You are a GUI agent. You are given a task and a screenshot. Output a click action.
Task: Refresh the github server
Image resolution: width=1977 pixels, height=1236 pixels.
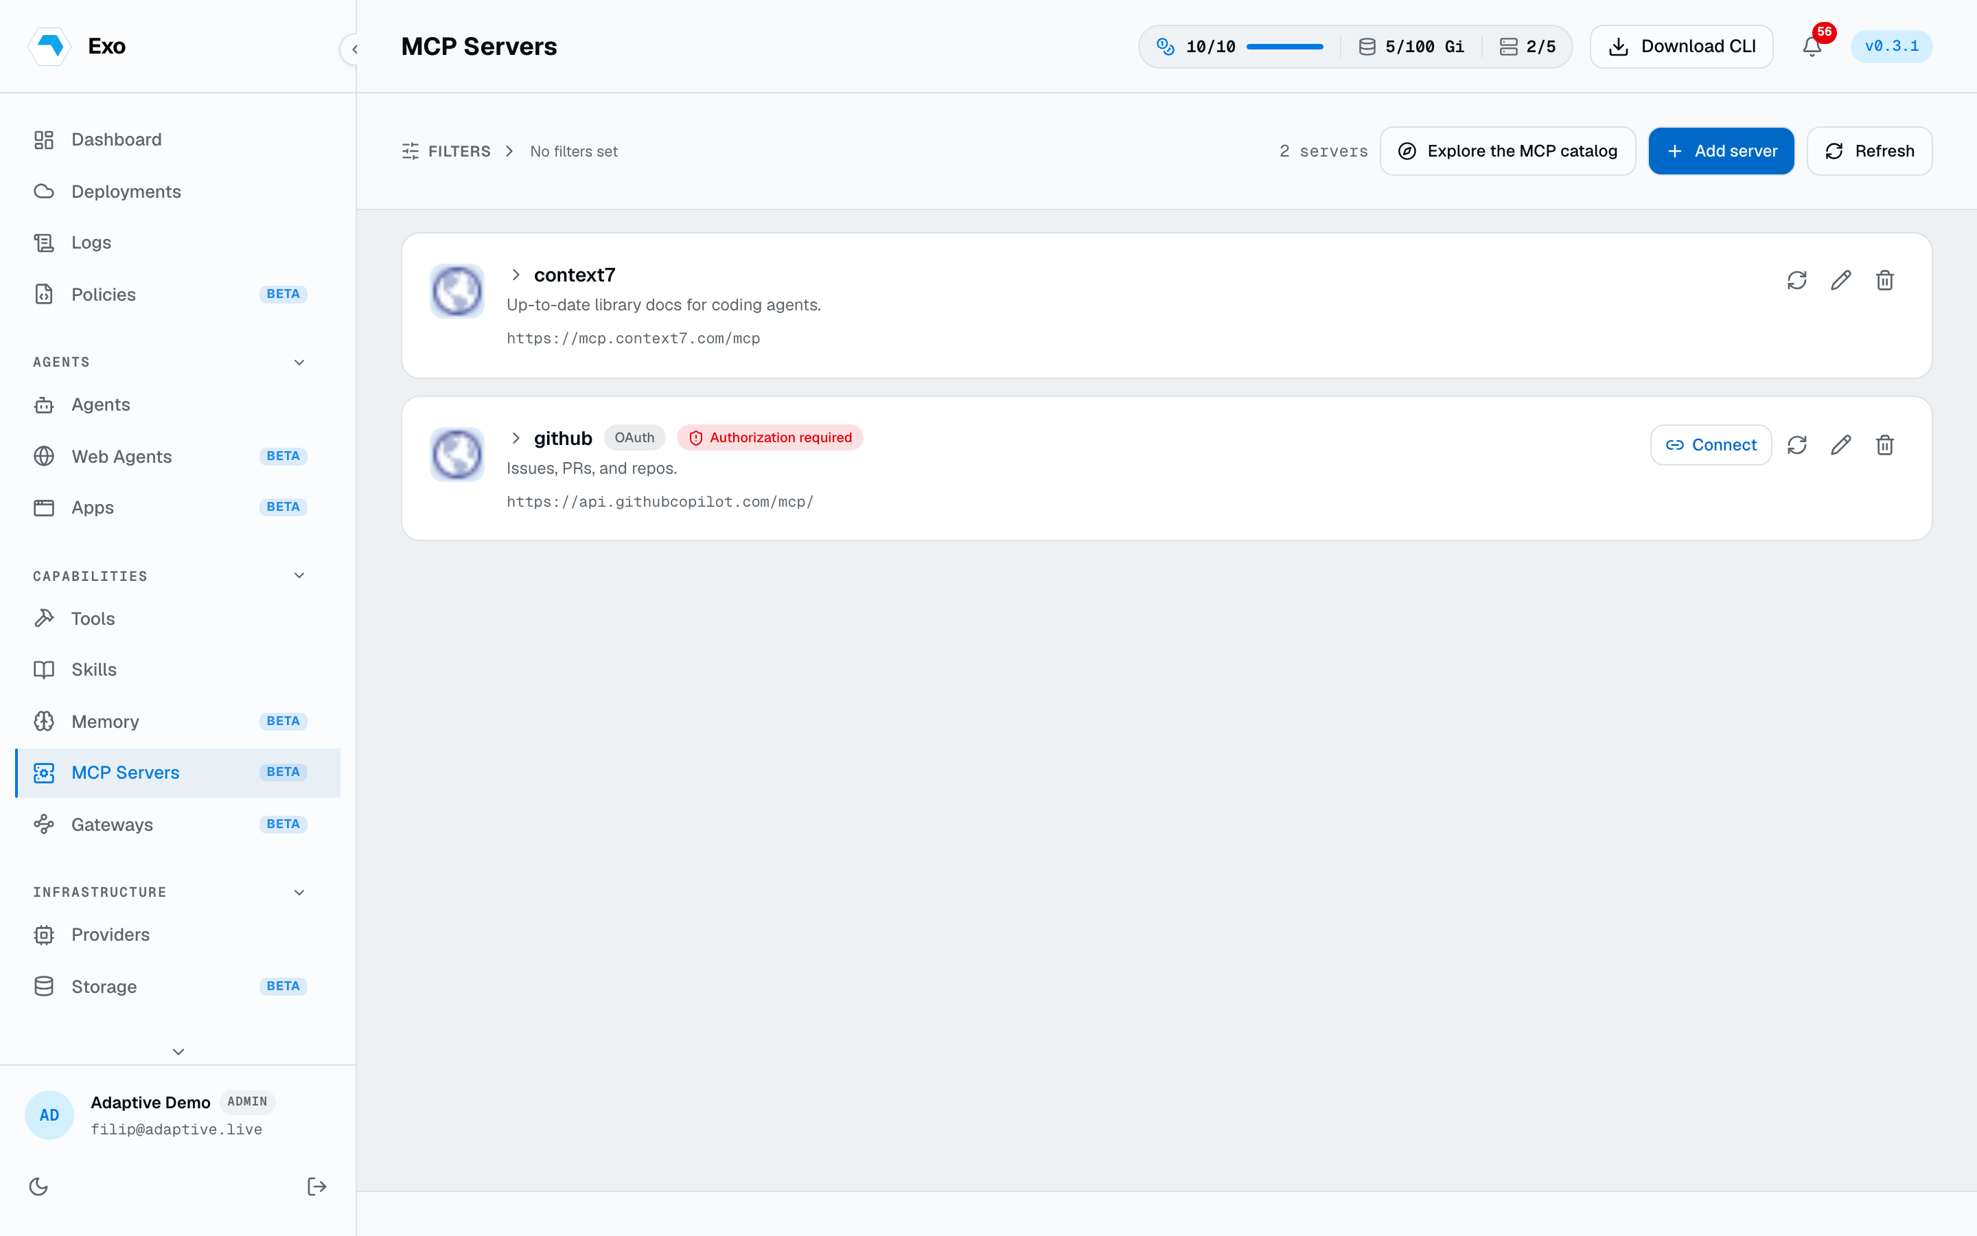click(x=1796, y=445)
